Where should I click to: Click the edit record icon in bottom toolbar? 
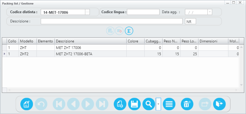(27, 104)
